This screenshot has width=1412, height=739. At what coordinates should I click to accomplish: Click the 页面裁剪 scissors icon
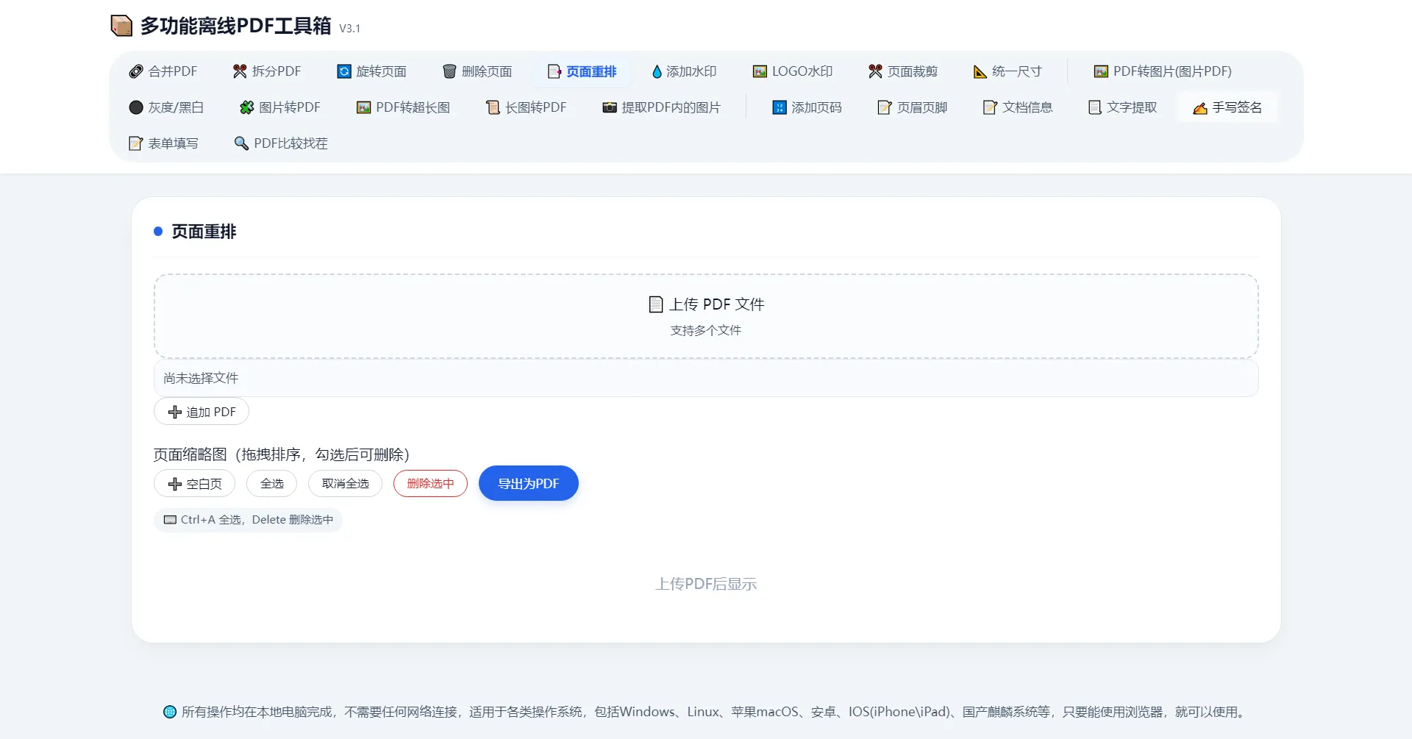click(x=875, y=71)
